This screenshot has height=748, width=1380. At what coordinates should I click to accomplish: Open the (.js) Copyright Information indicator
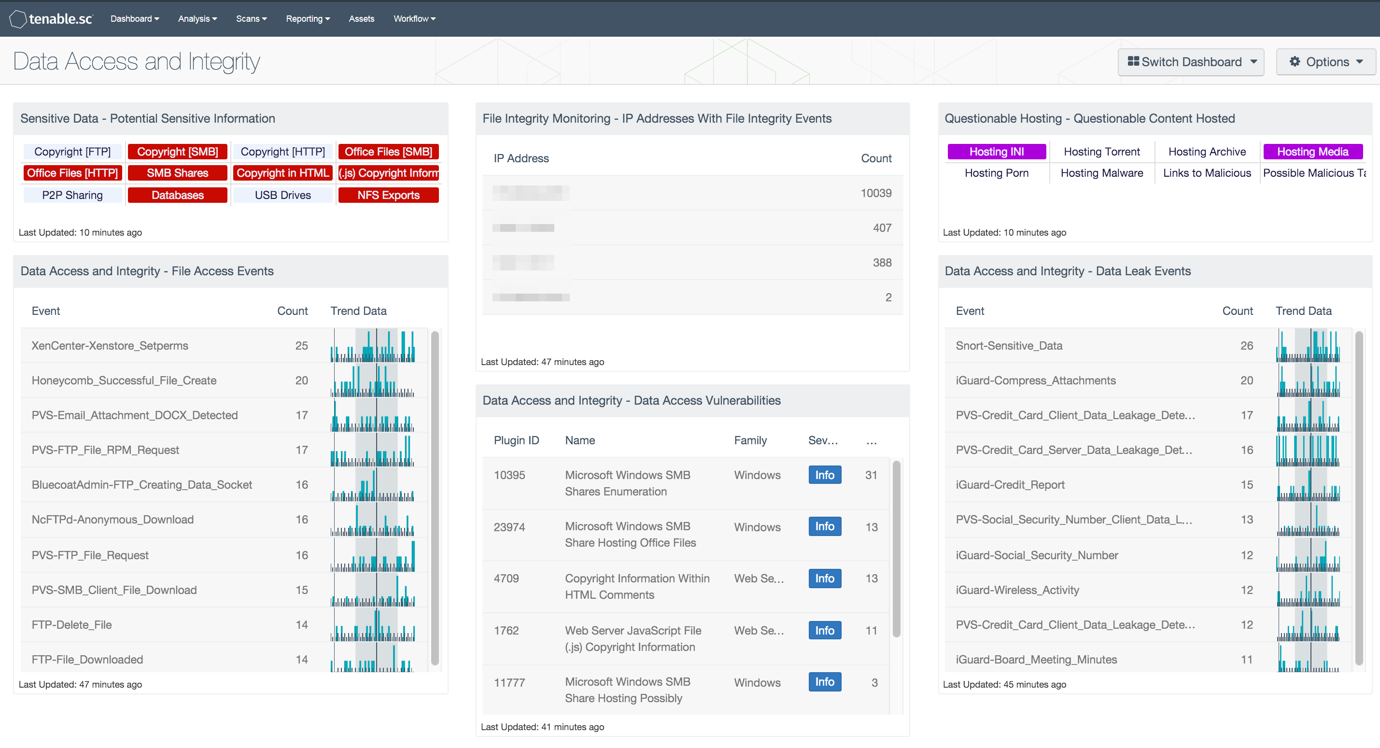point(388,173)
